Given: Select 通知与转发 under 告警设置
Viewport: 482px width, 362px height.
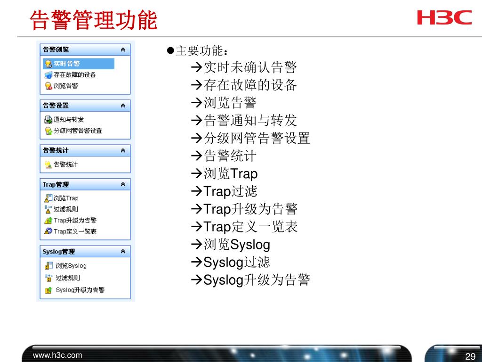Looking at the screenshot, I should click(x=69, y=119).
